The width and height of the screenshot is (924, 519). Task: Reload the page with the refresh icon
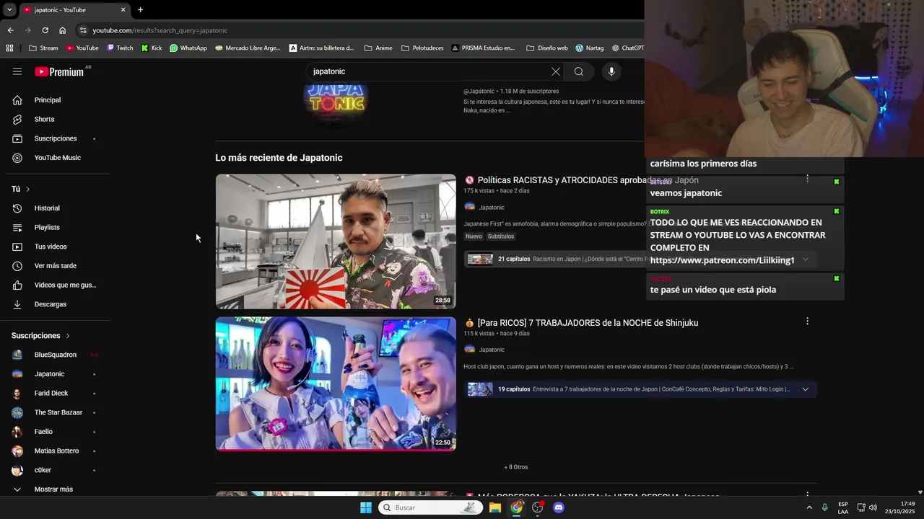45,30
